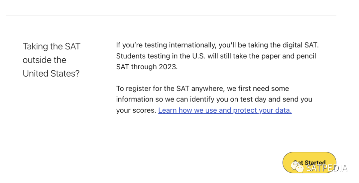Click the line "To register for the SAT anywhere"
This screenshot has width=359, height=183.
202,89
